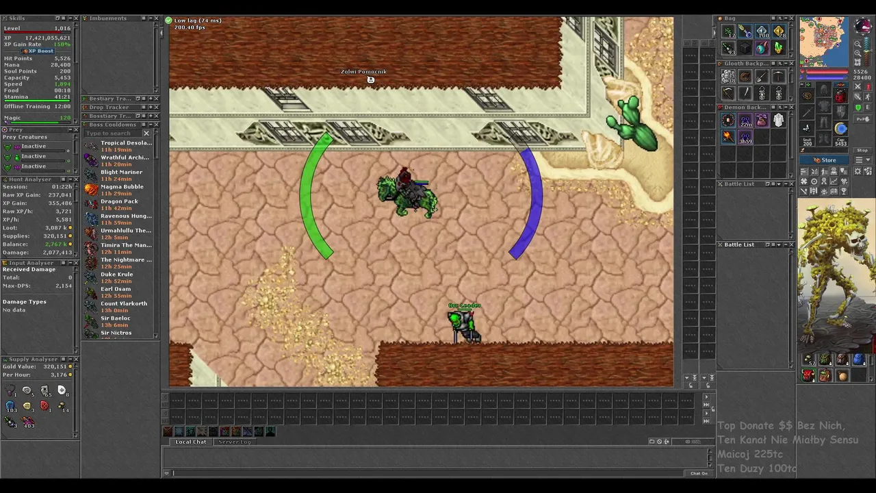The height and width of the screenshot is (493, 876).
Task: Clear the boss cooldown search
Action: [x=146, y=134]
